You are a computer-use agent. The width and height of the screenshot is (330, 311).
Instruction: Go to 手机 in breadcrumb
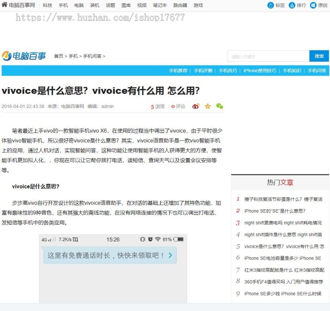(x=73, y=56)
